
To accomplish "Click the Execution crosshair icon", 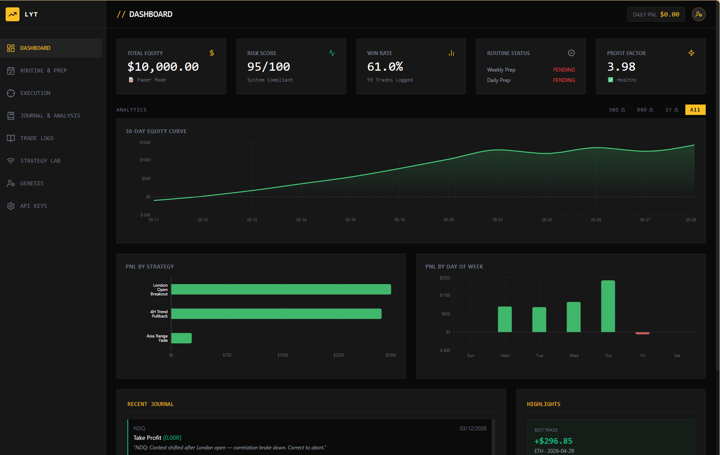I will (11, 93).
